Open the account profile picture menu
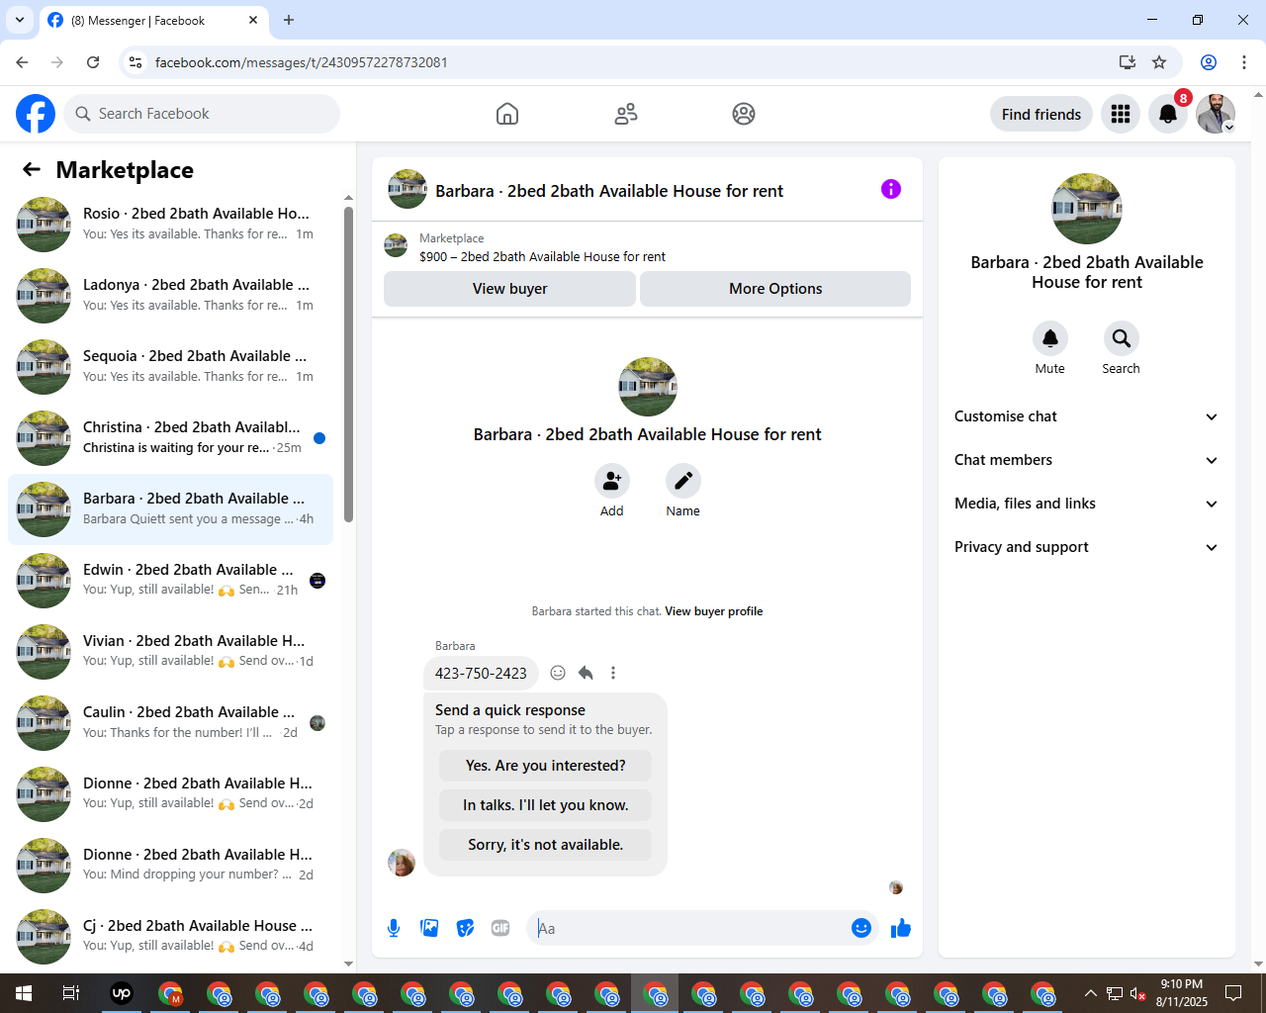This screenshot has height=1013, width=1266. [x=1216, y=114]
